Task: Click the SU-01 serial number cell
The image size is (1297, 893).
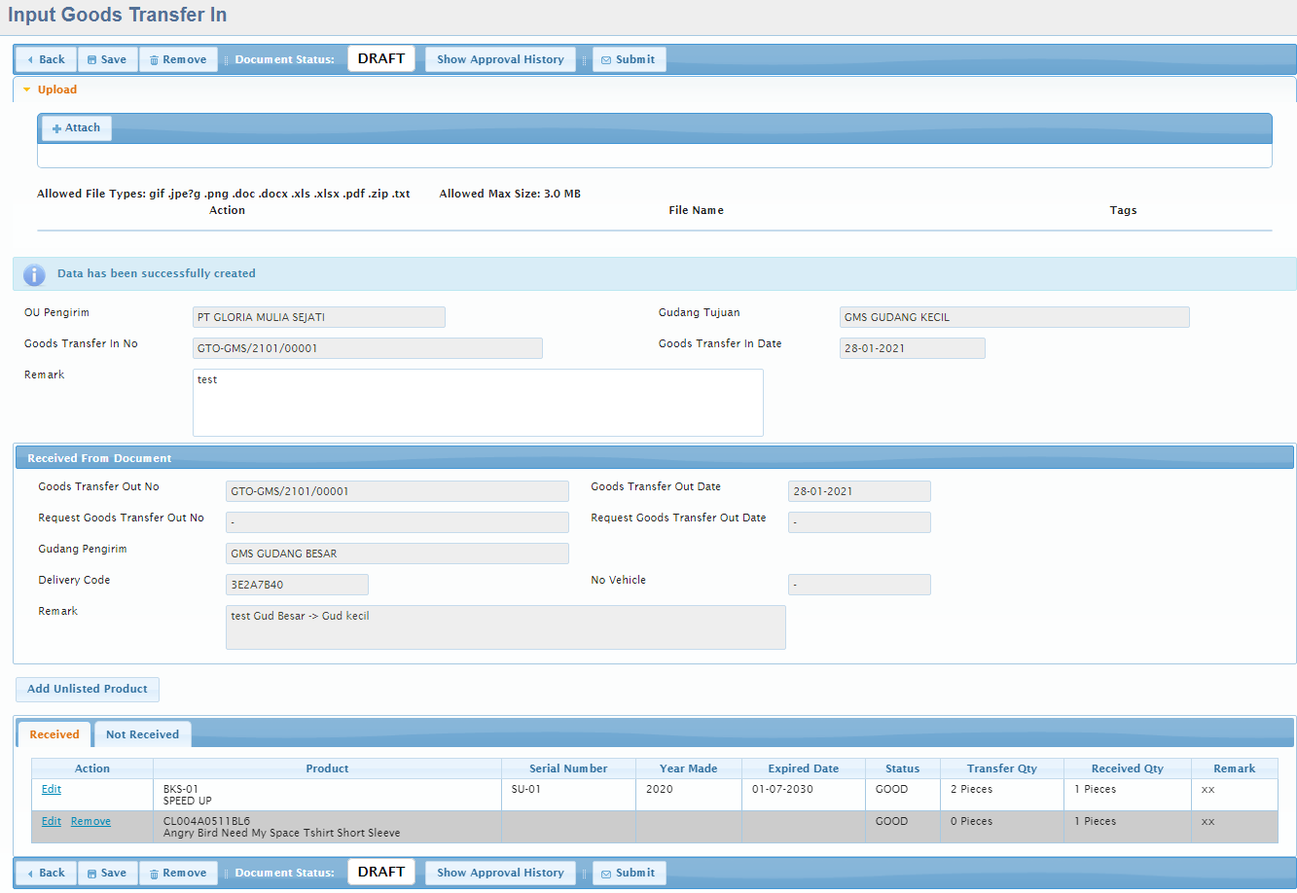Action: pos(568,795)
